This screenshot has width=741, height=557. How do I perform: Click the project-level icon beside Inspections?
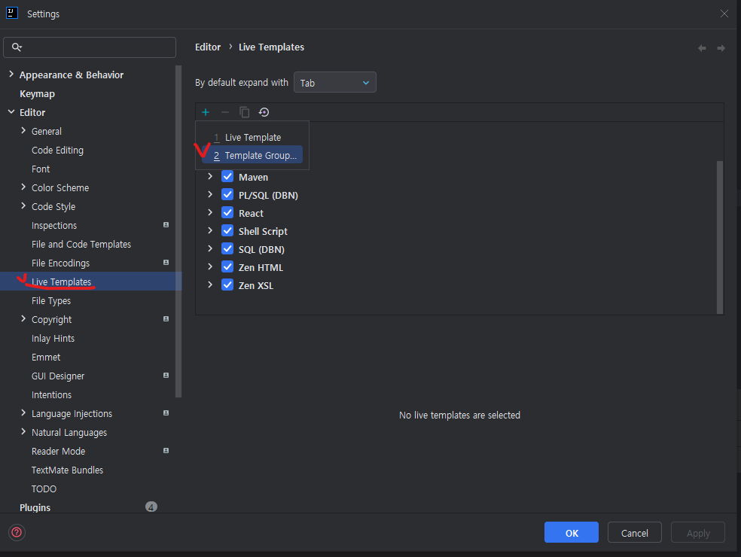166,225
